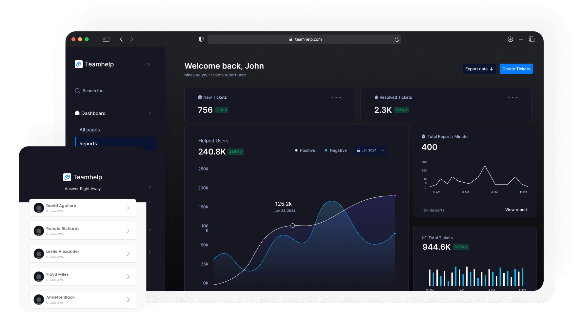This screenshot has height=320, width=582.
Task: Click the Export data button
Action: (479, 69)
